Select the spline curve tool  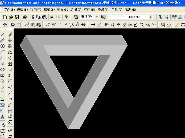click(2, 58)
